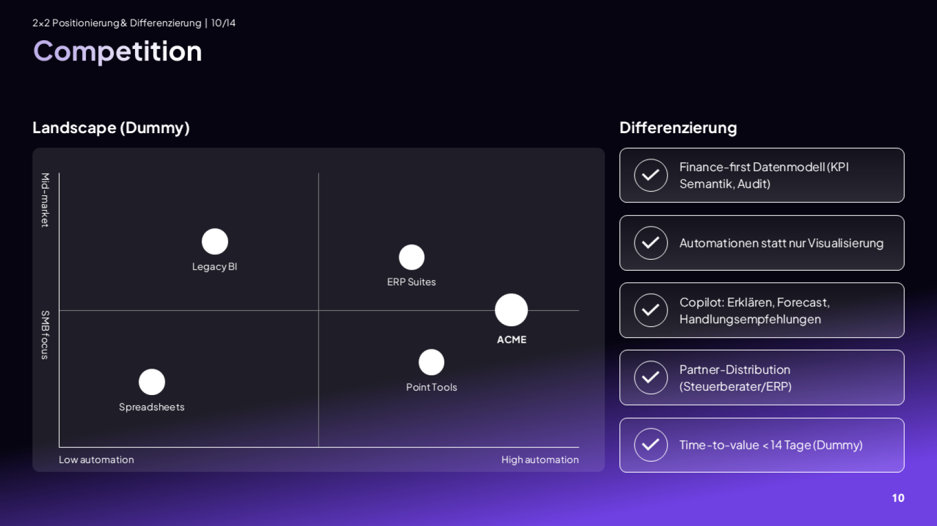Select the Legacy BI data point circle
Viewport: 937px width, 526px height.
[x=215, y=242]
